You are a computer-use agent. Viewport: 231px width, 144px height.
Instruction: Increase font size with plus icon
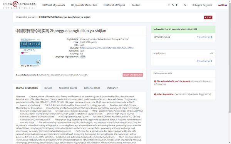point(176,5)
